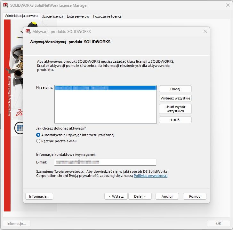
Task: Click the Usuń button
Action: click(175, 120)
